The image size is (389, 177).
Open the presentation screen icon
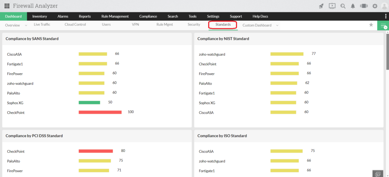pos(332,6)
